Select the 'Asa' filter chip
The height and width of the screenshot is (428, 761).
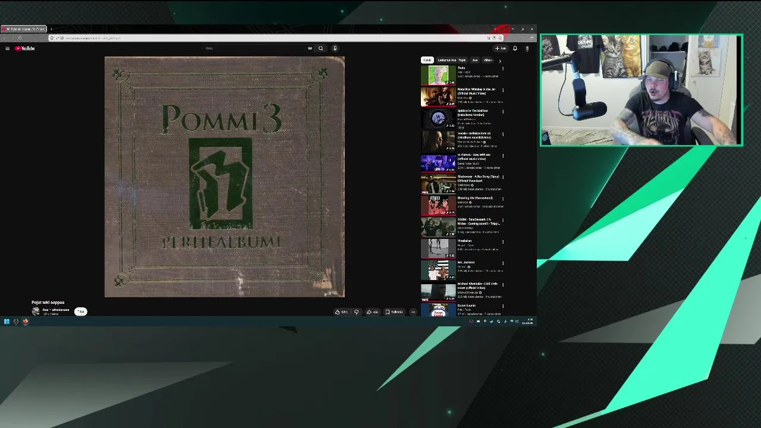tap(475, 60)
